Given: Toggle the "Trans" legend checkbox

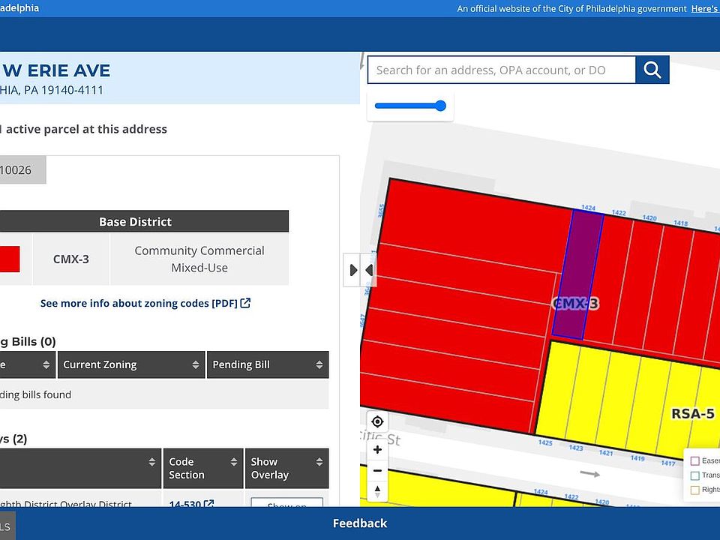Looking at the screenshot, I should 695,475.
